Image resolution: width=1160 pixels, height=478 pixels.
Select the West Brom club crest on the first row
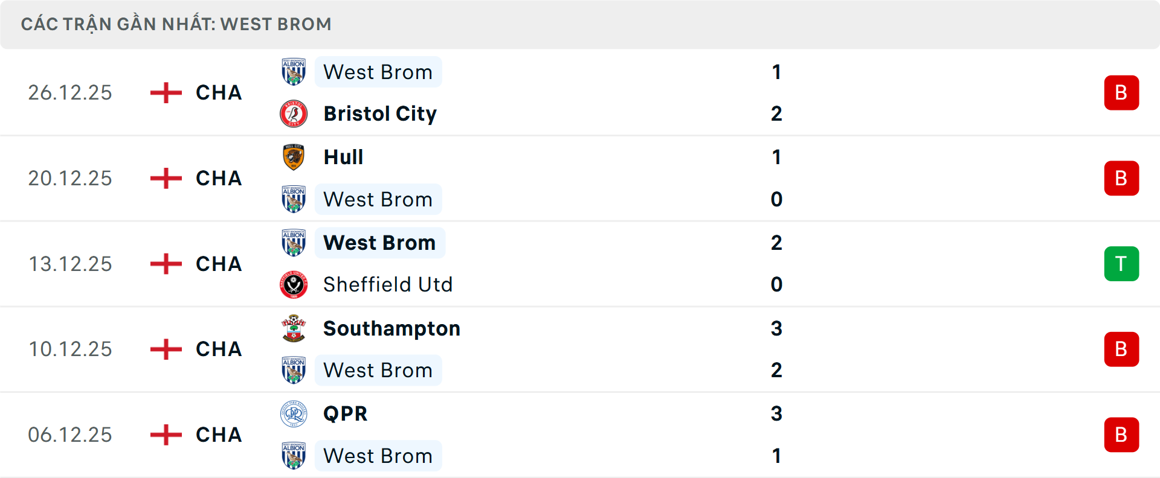point(294,71)
